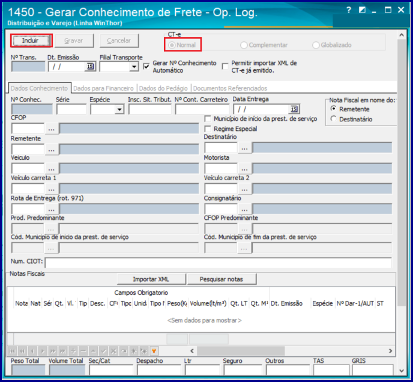Open Destinatário lookup ellipsis button
Viewport: 413px width, 382px height.
pyautogui.click(x=245, y=148)
